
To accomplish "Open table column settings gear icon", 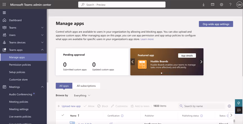I will click(x=229, y=106).
